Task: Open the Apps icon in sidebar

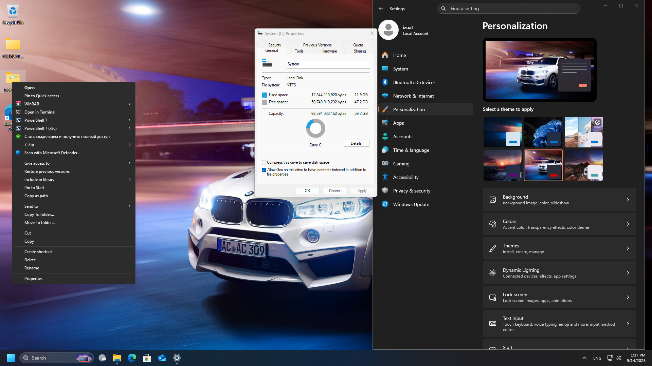Action: point(385,123)
